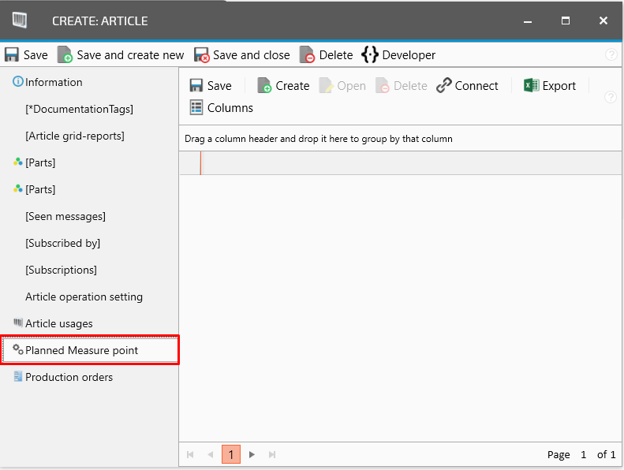Open the Article usages section
The image size is (624, 470).
point(58,323)
